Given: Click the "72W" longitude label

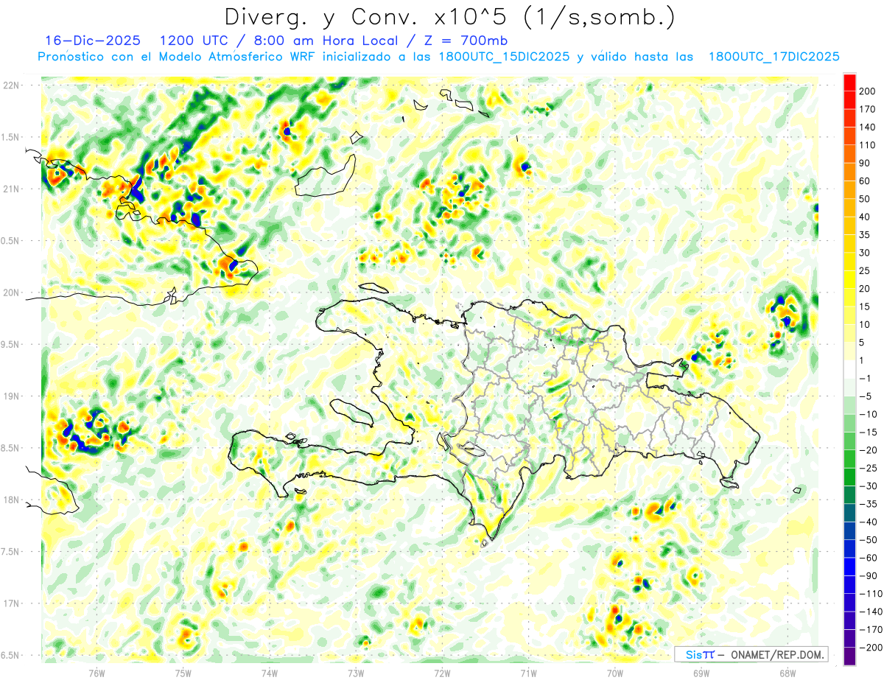Looking at the screenshot, I should pyautogui.click(x=442, y=673).
